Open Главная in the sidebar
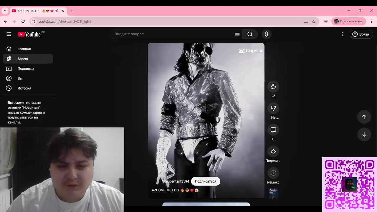The height and width of the screenshot is (212, 377). tap(28, 49)
